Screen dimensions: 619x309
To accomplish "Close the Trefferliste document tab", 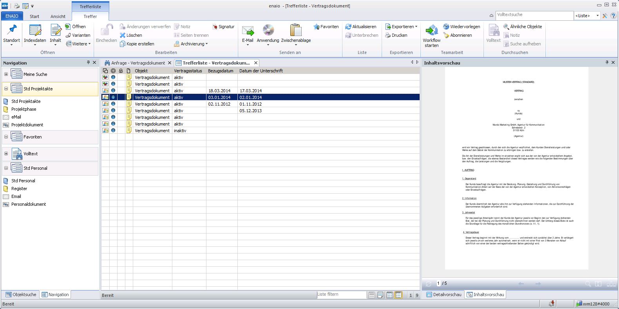I will coord(256,63).
